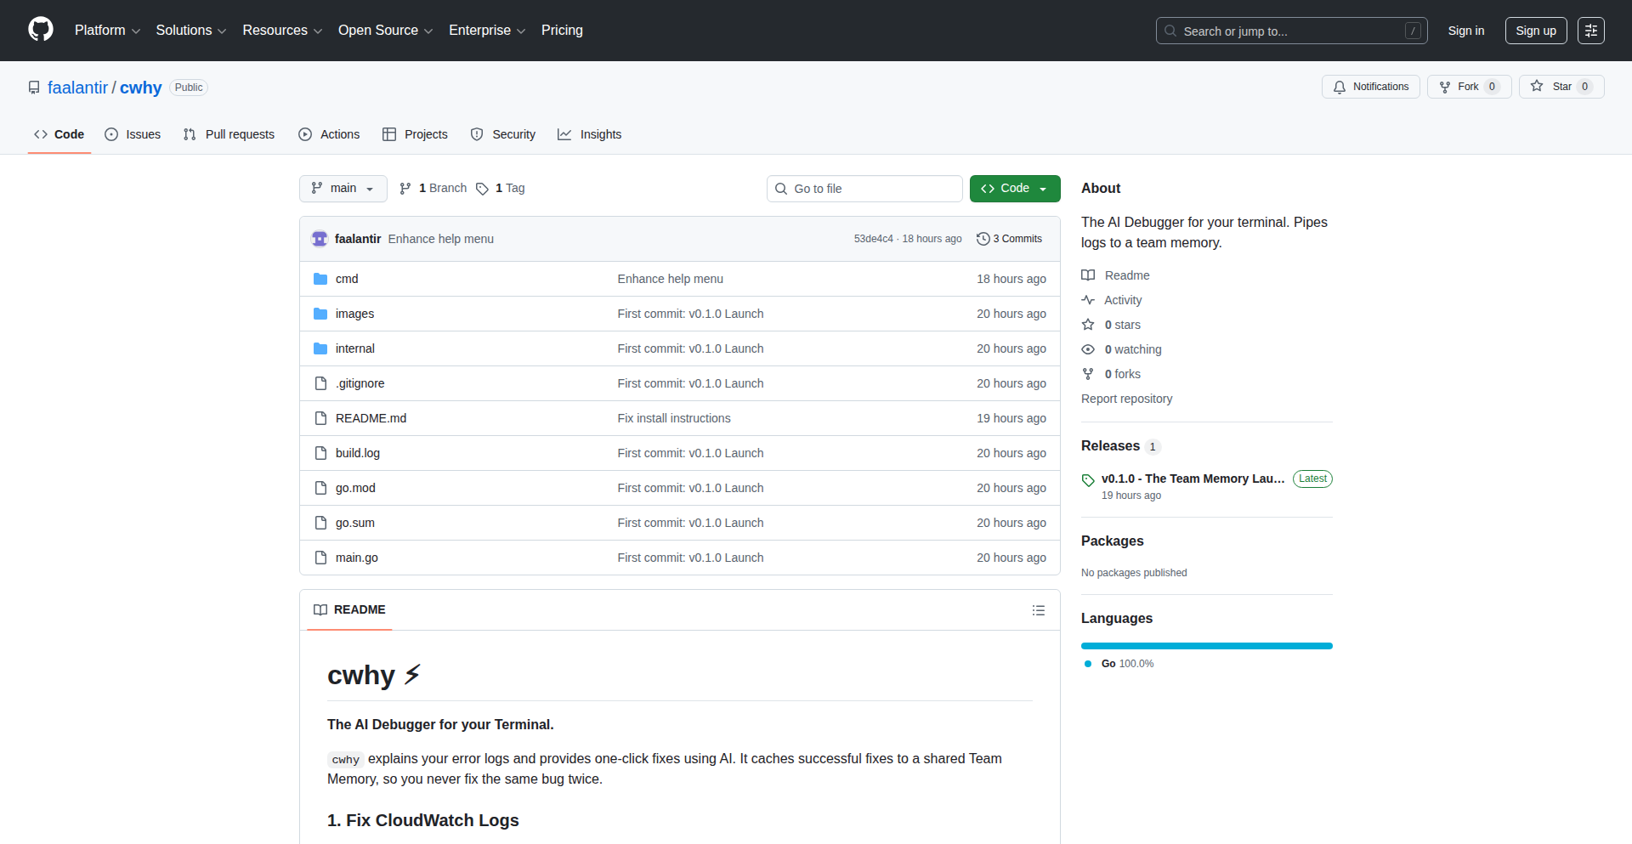Open the Report repository link
This screenshot has height=844, width=1632.
(x=1126, y=399)
